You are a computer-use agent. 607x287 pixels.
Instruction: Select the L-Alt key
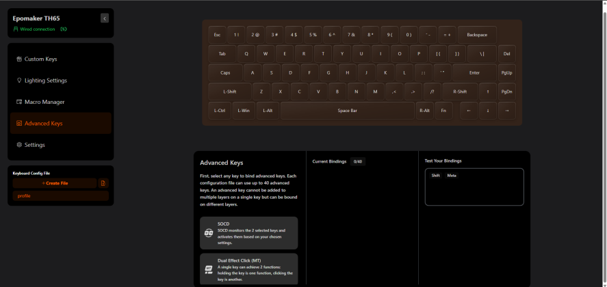coord(268,111)
